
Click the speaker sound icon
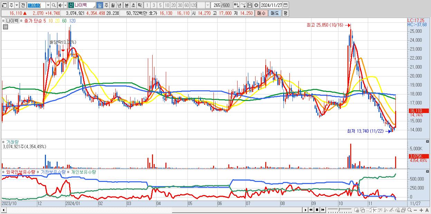[x=60, y=5]
